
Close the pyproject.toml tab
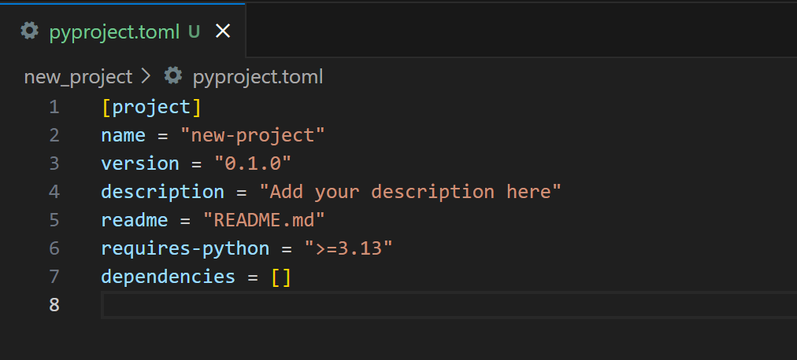223,31
